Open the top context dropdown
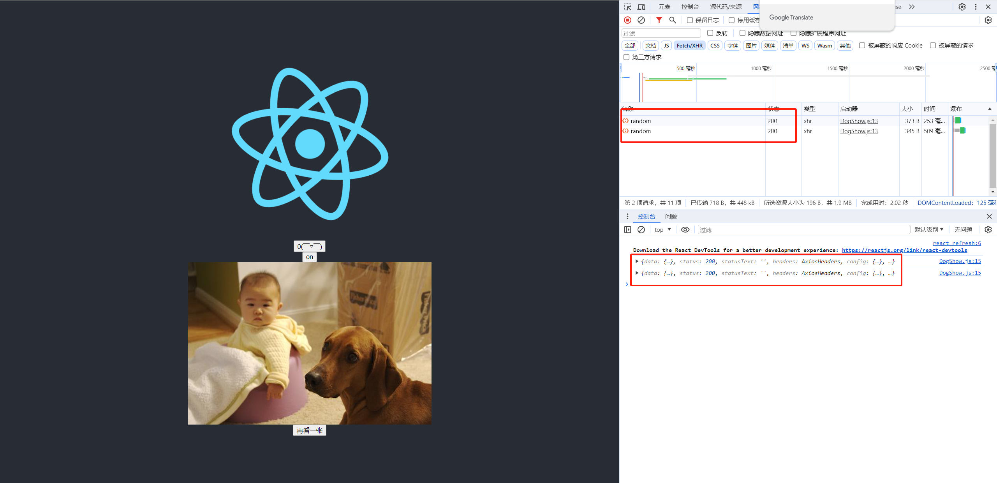The width and height of the screenshot is (997, 483). pyautogui.click(x=663, y=229)
